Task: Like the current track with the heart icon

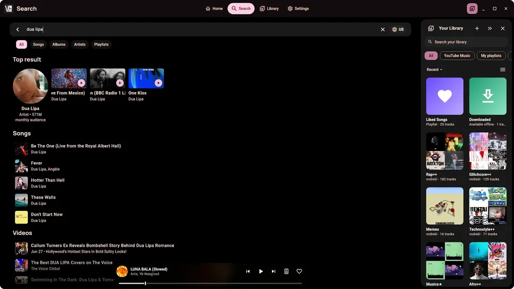Action: click(299, 271)
